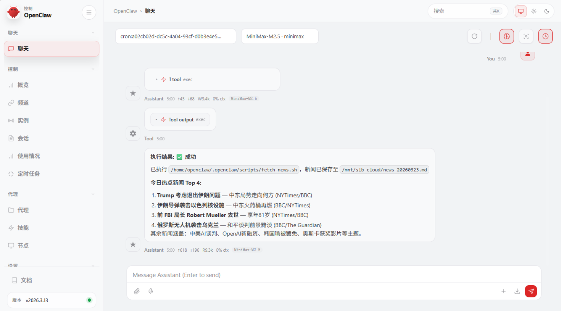
Task: Click the plus icon in message box
Action: point(503,291)
